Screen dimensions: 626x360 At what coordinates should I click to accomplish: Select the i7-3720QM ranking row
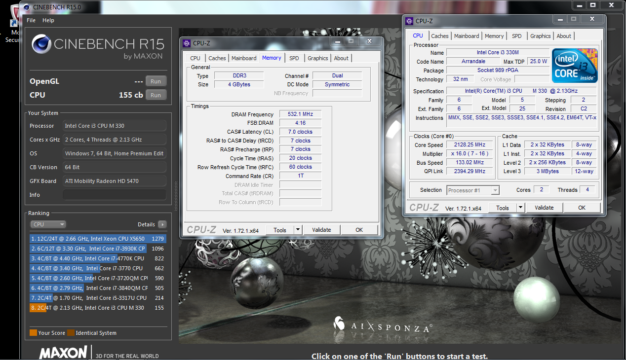click(98, 278)
